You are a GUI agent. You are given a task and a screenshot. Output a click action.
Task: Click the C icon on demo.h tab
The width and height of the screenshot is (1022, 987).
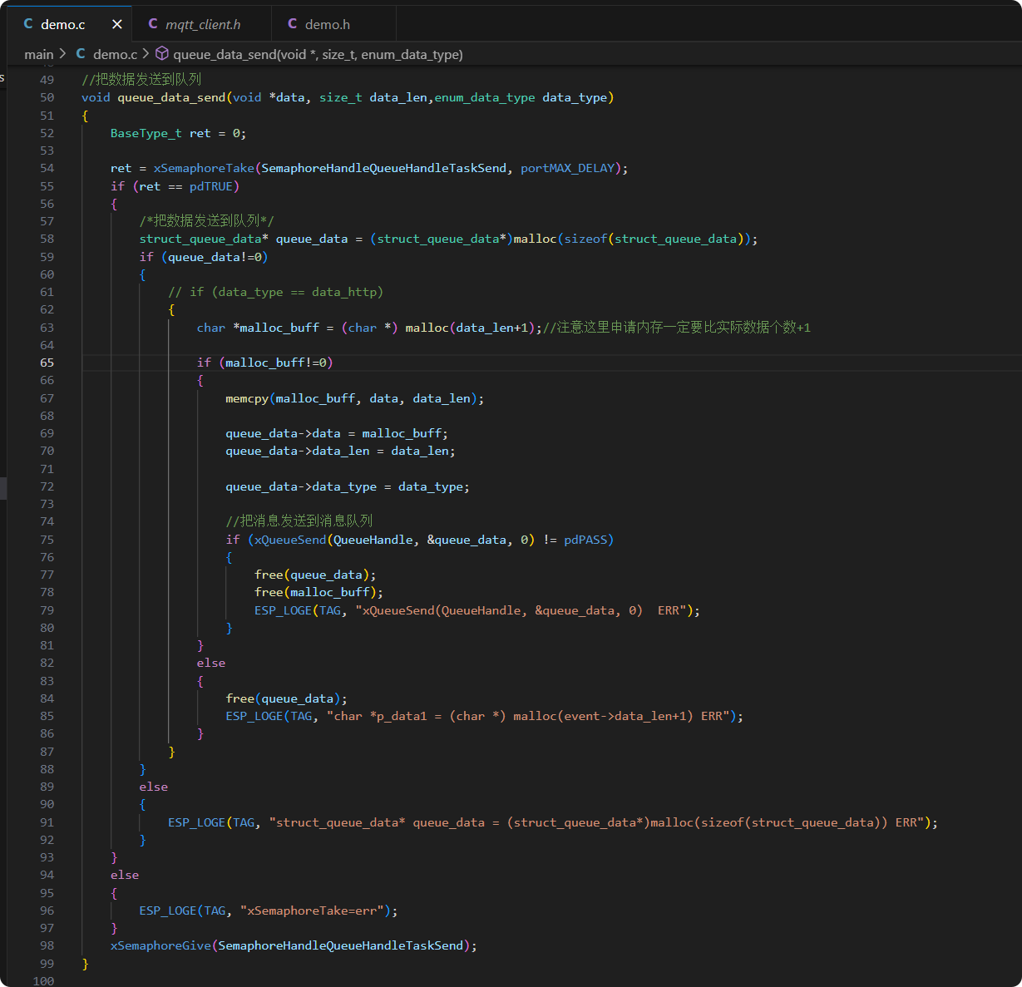[x=292, y=24]
